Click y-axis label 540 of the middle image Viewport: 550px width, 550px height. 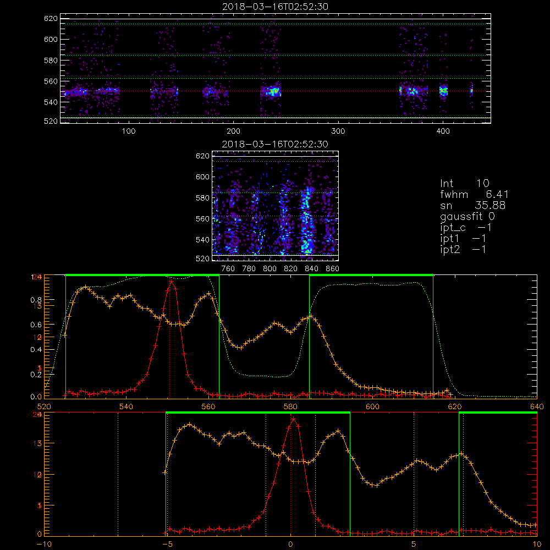(x=202, y=240)
